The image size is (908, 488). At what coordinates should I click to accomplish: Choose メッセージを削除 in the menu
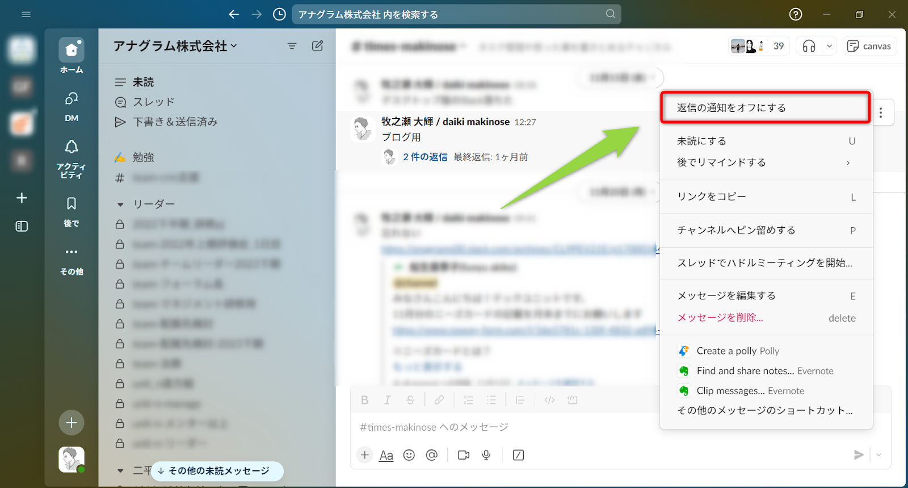tap(720, 318)
